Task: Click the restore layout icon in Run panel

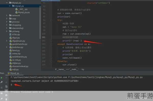Action: [x=2, y=93]
